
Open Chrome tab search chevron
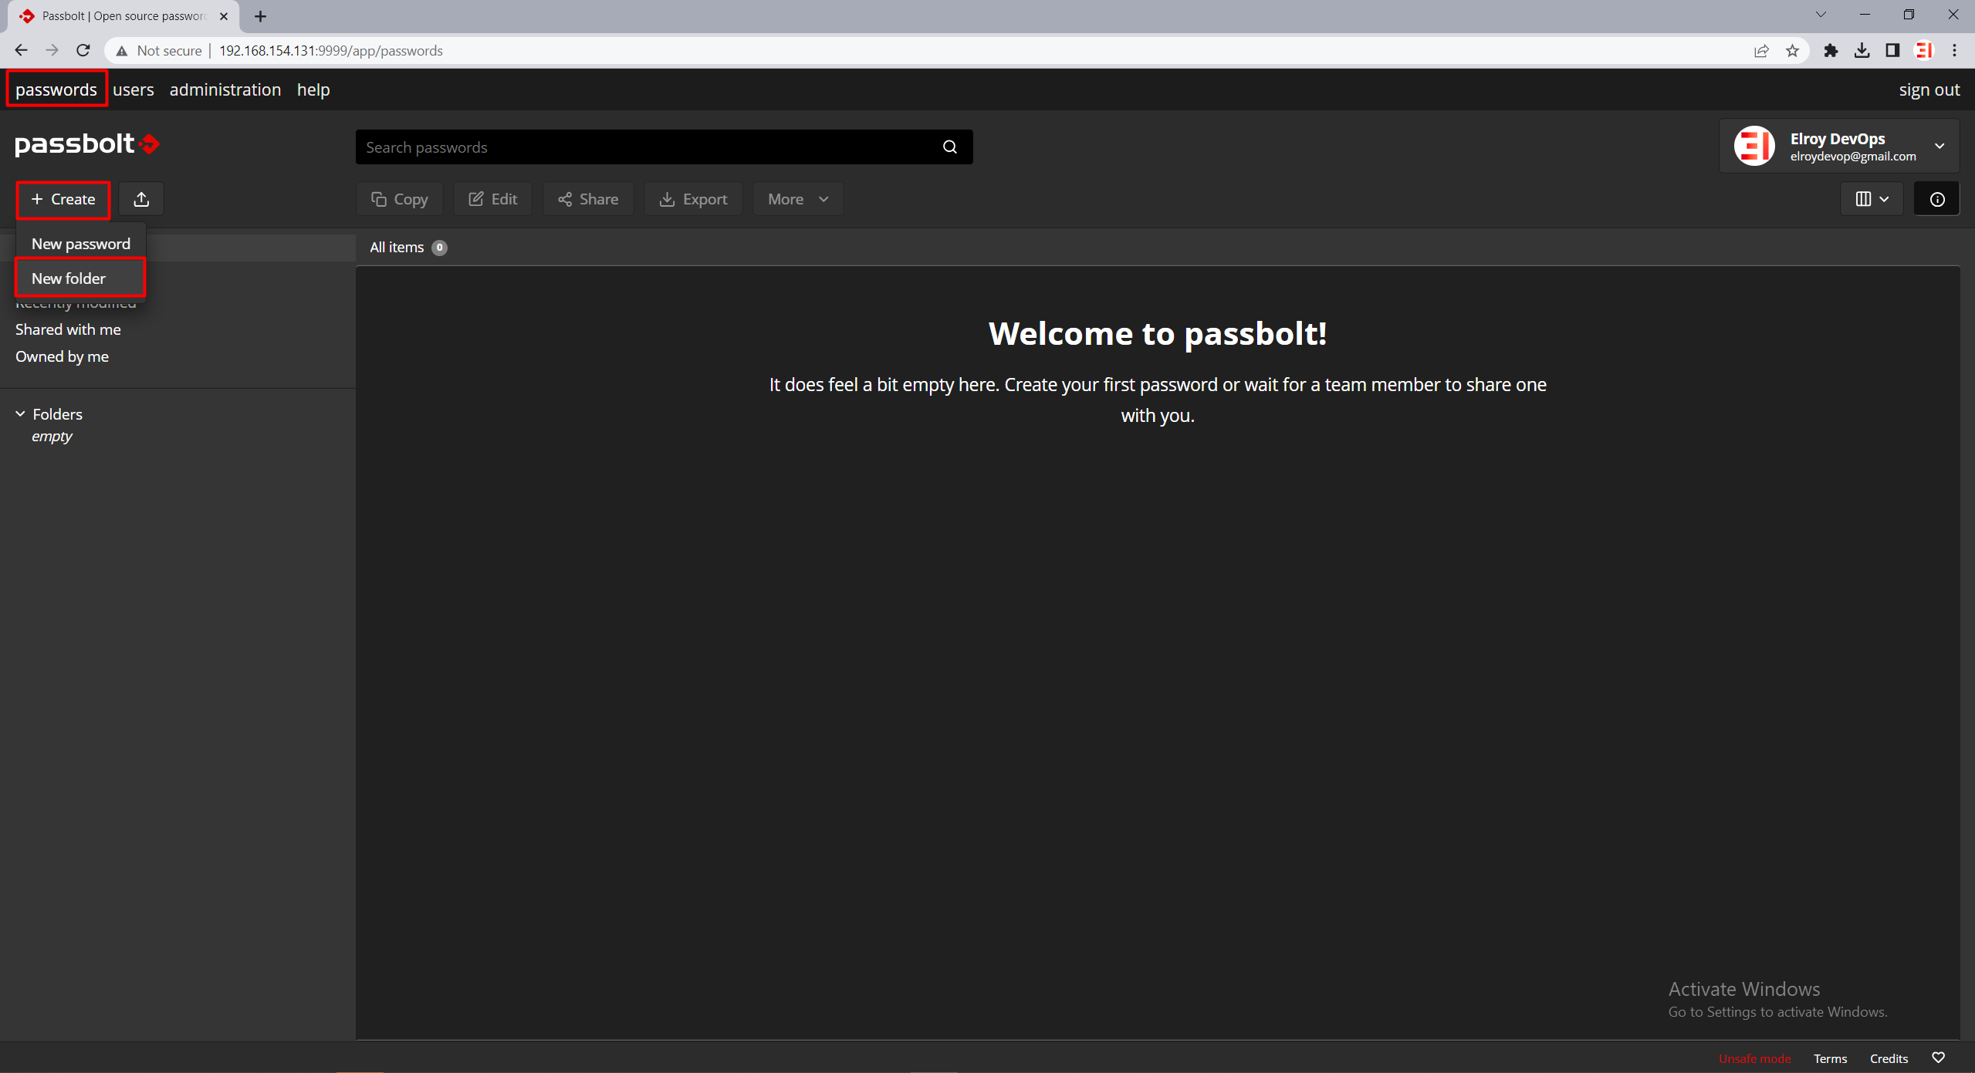point(1821,15)
